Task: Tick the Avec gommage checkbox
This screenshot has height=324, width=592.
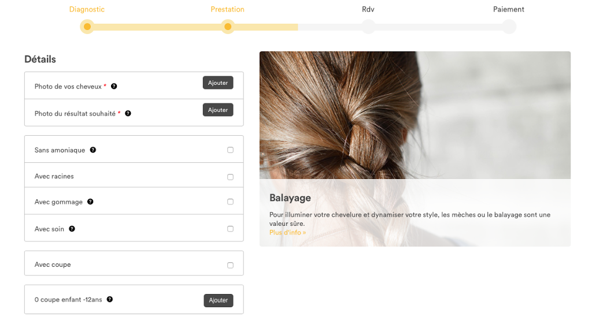Action: point(230,202)
